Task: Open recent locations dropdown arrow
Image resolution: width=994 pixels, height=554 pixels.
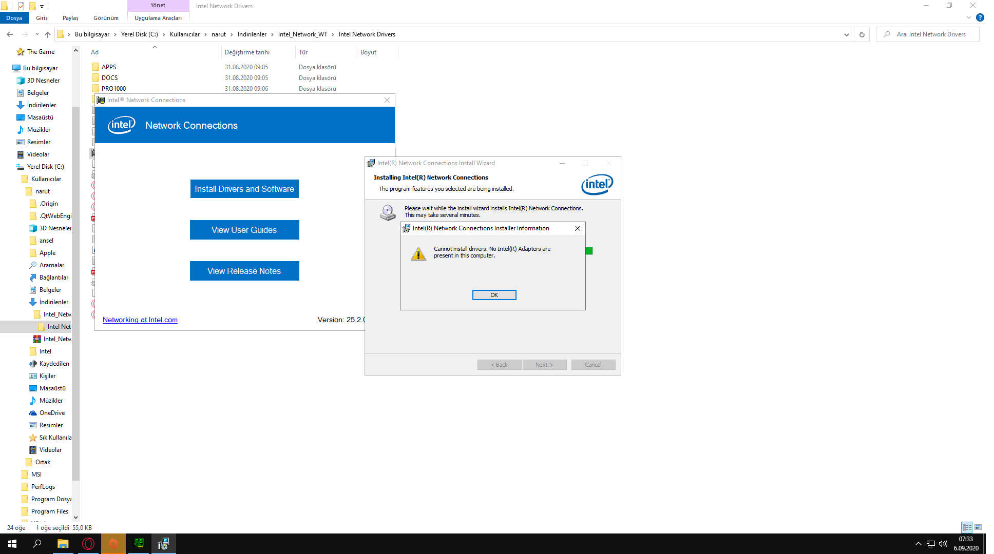Action: [37, 34]
